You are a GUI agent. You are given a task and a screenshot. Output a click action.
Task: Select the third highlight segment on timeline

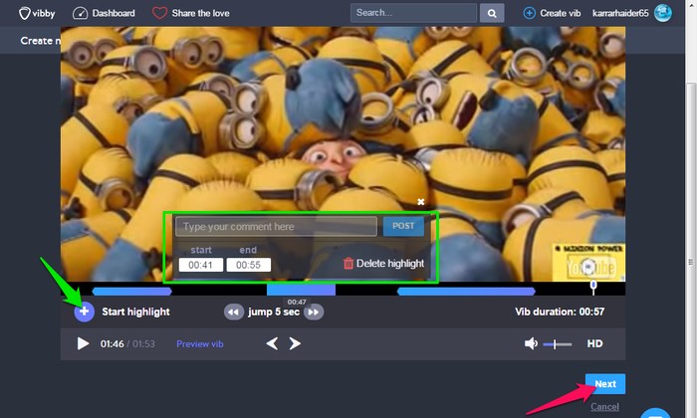pyautogui.click(x=466, y=292)
